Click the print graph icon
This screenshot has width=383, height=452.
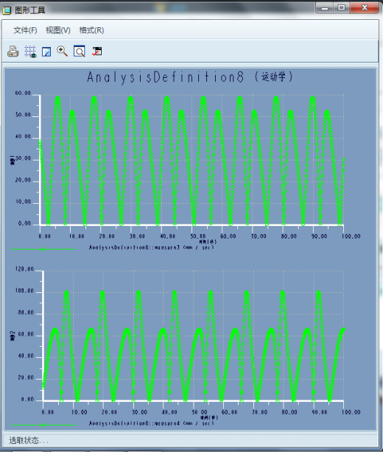[13, 52]
